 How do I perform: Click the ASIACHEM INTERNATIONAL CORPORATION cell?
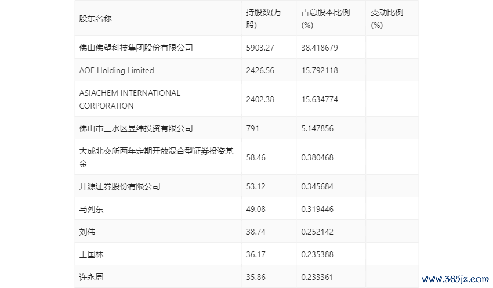click(x=130, y=99)
